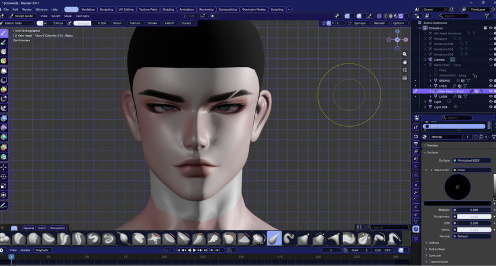Click the zoom magnifier viewport icon
Image resolution: width=496 pixels, height=266 pixels.
click(x=405, y=55)
